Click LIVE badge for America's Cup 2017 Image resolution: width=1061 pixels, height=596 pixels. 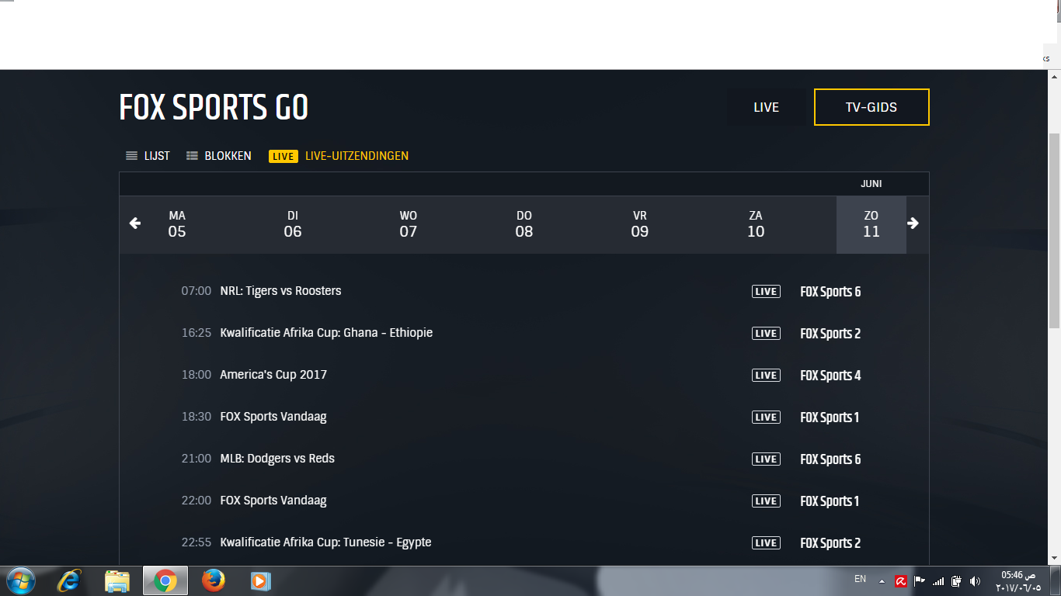(x=766, y=376)
